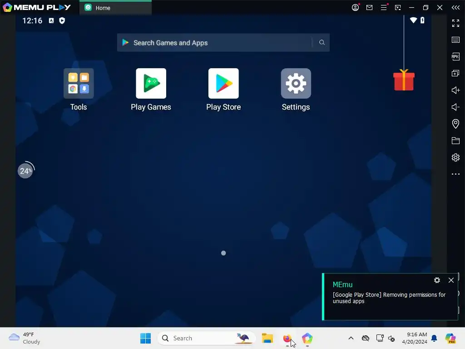Open Windows notification bell

coord(434,338)
